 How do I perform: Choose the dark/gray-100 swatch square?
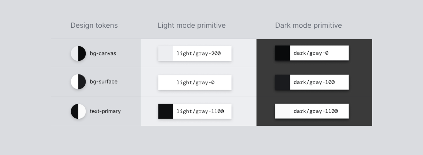(x=282, y=82)
